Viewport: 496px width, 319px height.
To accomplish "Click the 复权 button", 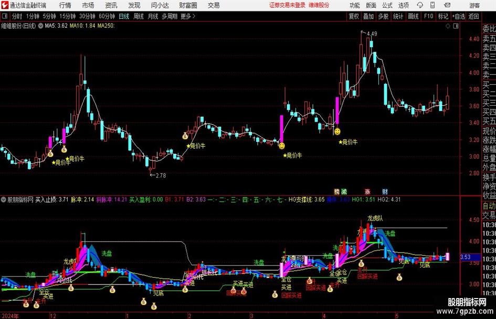I will click(354, 16).
